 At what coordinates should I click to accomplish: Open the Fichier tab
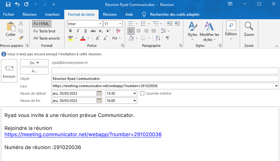pyautogui.click(x=9, y=14)
